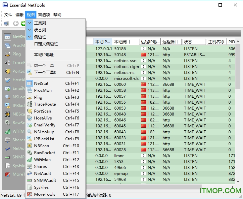The image size is (243, 199).
Task: Open the 编辑 menu
Action: [x=20, y=15]
